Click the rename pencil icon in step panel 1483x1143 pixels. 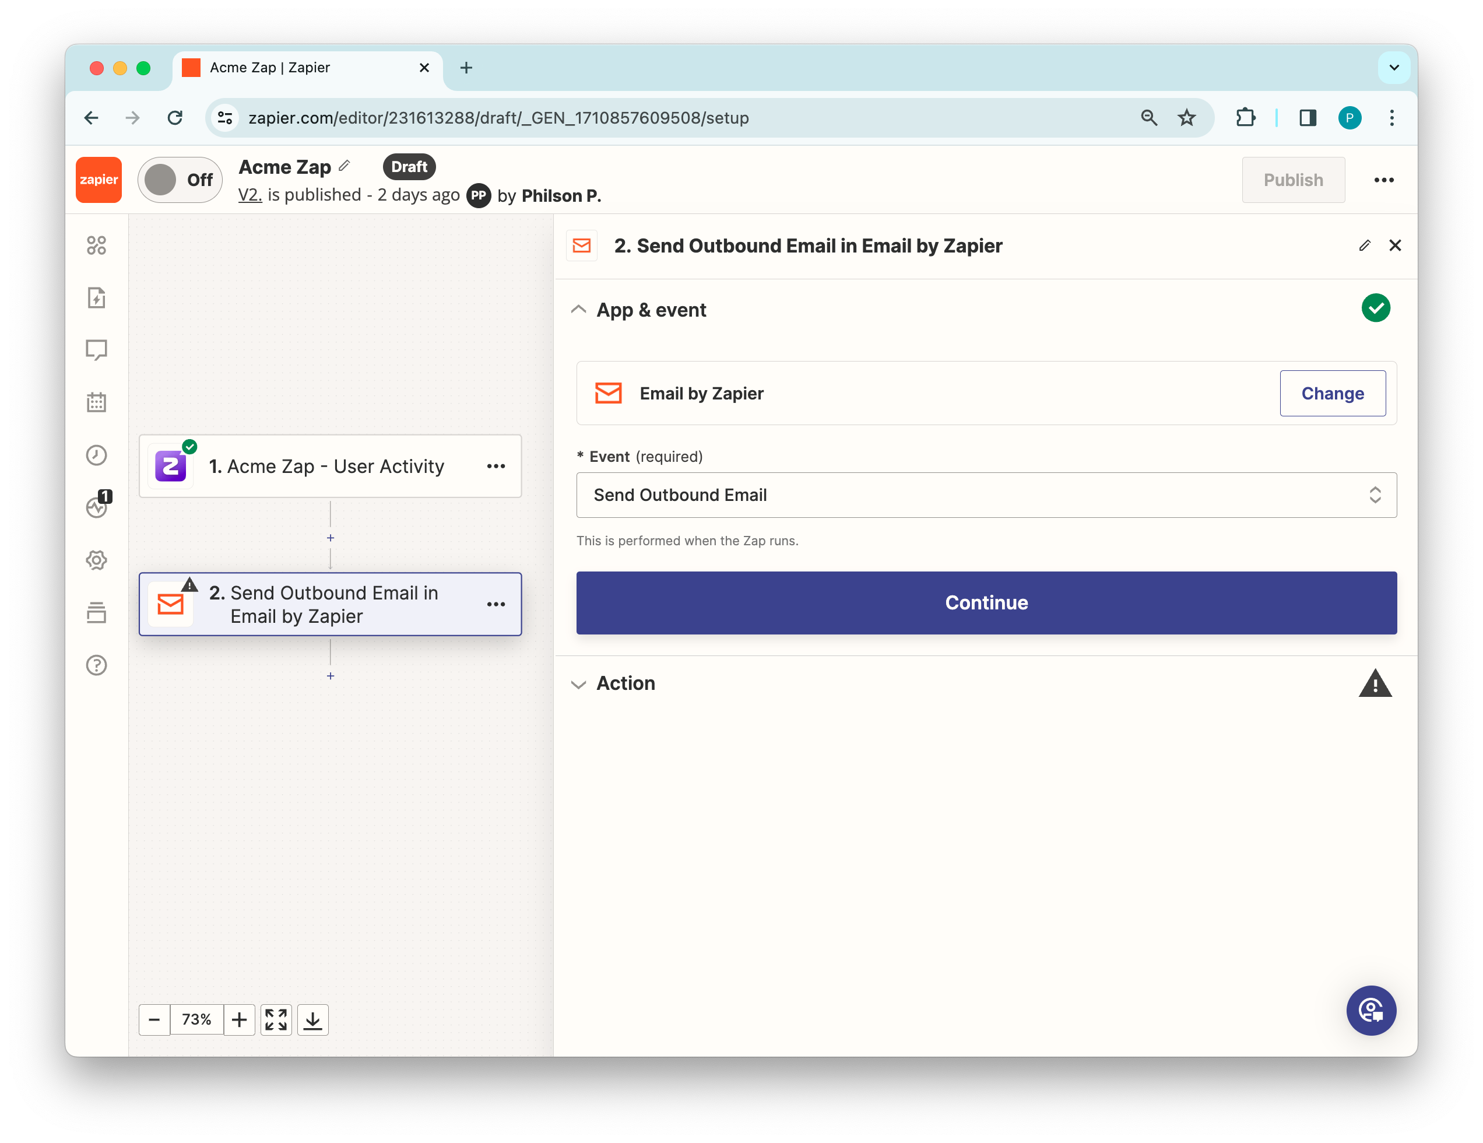click(x=1364, y=246)
